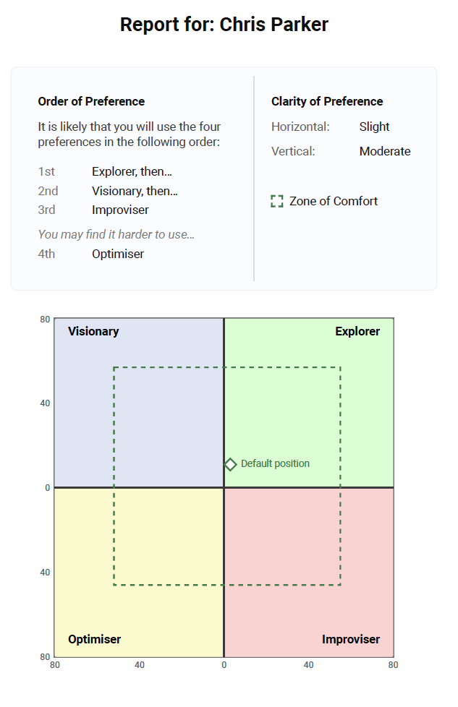Viewport: 458px width, 707px height.
Task: Click the Vertical clarity value Moderate
Action: click(x=385, y=151)
